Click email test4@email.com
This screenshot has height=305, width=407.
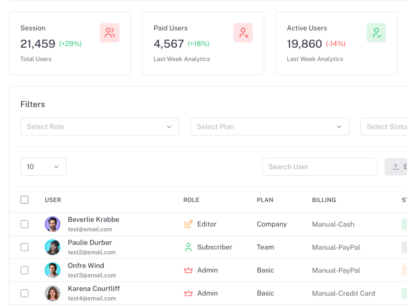pyautogui.click(x=92, y=298)
